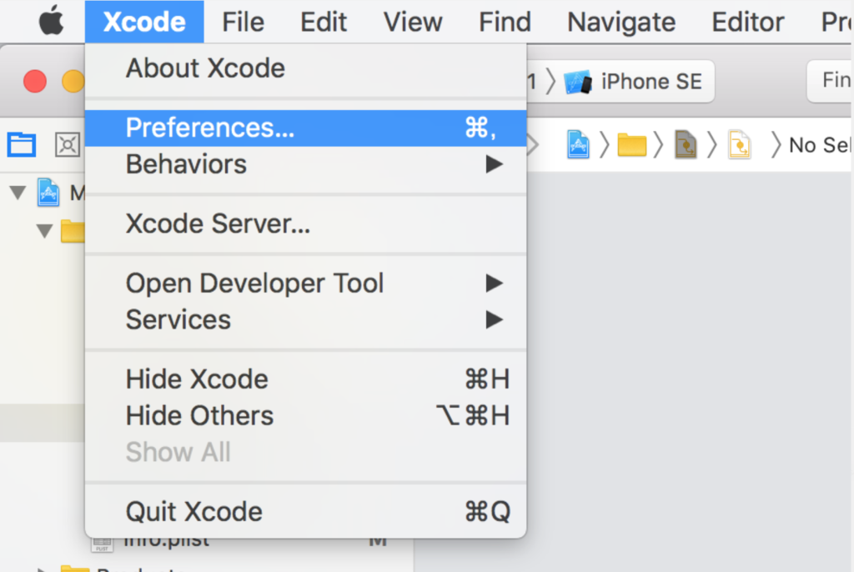Open the Navigate menu in menu bar

click(x=621, y=22)
